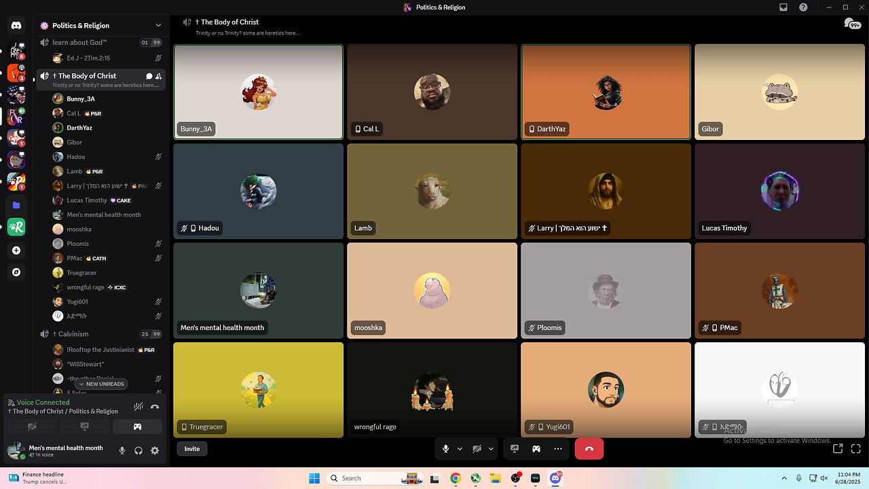Viewport: 869px width, 489px height.
Task: Click muted volume tray icon
Action: coord(824,478)
